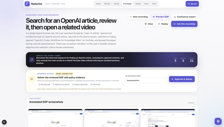This screenshot has width=224, height=127.
Task: Click Approve & deliver
Action: 182,79
